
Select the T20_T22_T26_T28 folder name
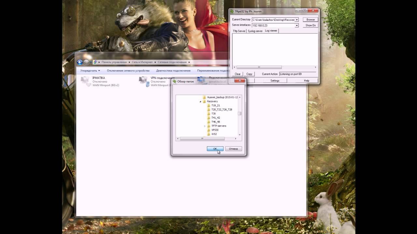pos(222,110)
